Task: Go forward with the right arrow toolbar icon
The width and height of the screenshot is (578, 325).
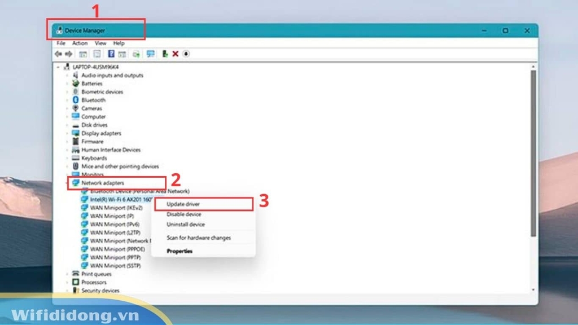Action: (69, 54)
